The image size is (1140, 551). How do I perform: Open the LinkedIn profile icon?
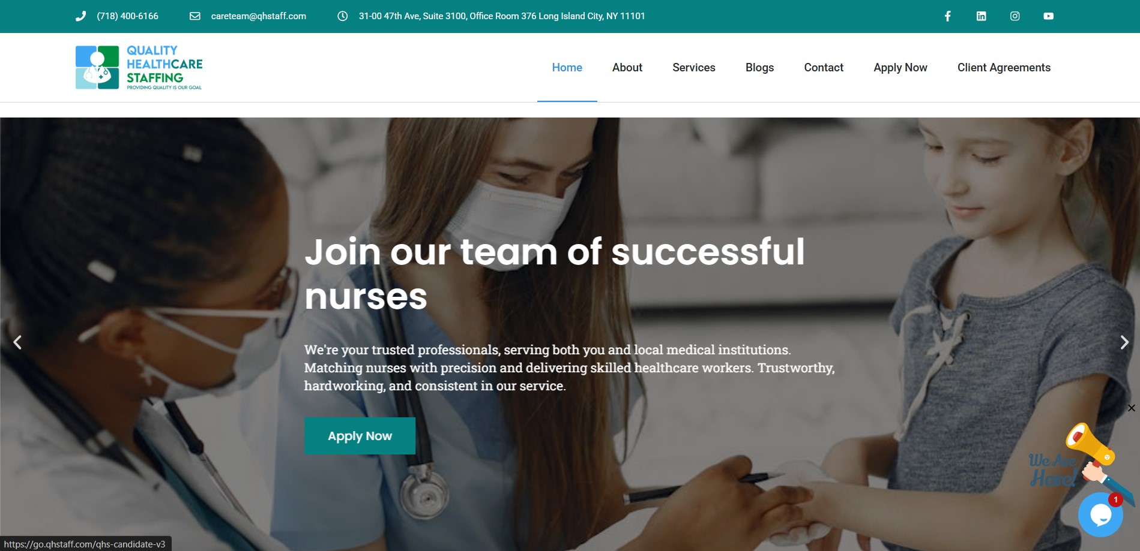coord(981,16)
